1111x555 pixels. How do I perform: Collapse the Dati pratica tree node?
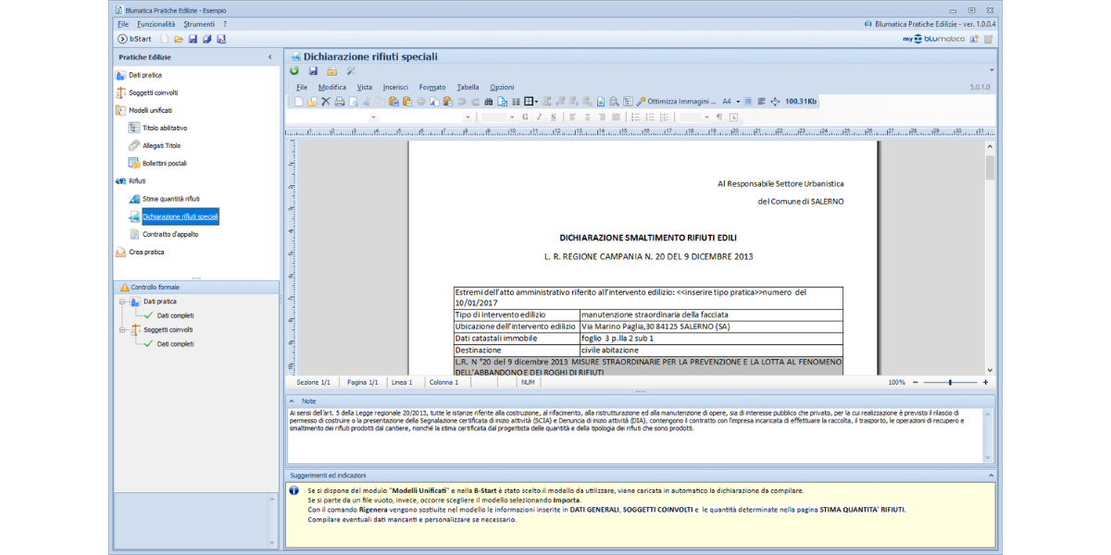pyautogui.click(x=122, y=302)
